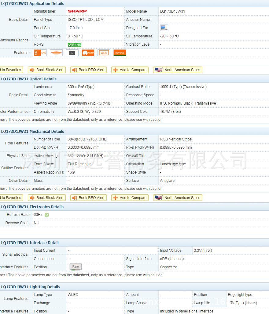Click the lamp position value Edge light type
Viewport: 269px width, 314px height.
coord(240,295)
